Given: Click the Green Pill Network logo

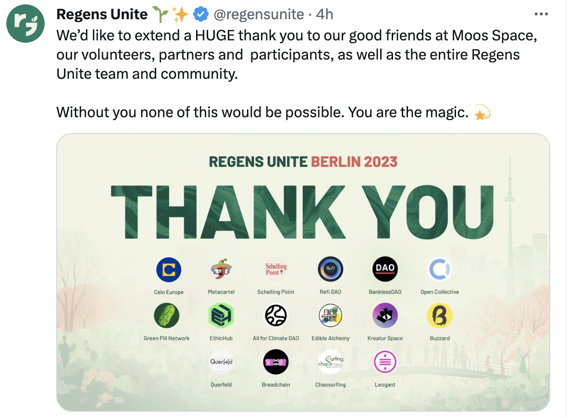Looking at the screenshot, I should coord(167,316).
